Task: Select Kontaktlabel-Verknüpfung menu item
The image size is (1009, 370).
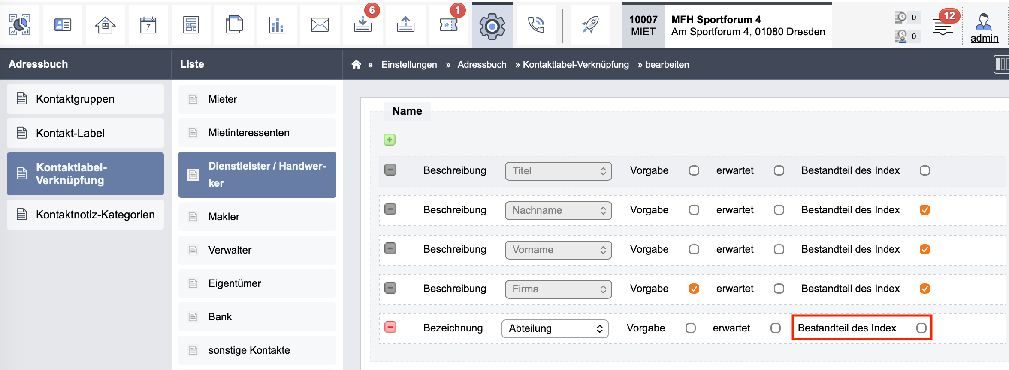Action: [x=85, y=174]
